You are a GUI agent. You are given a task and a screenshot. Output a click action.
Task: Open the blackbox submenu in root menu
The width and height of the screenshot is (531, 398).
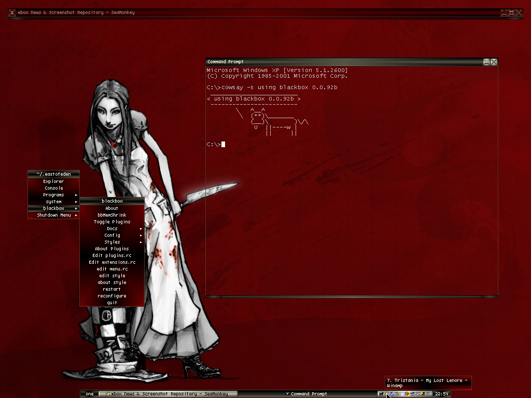[53, 208]
